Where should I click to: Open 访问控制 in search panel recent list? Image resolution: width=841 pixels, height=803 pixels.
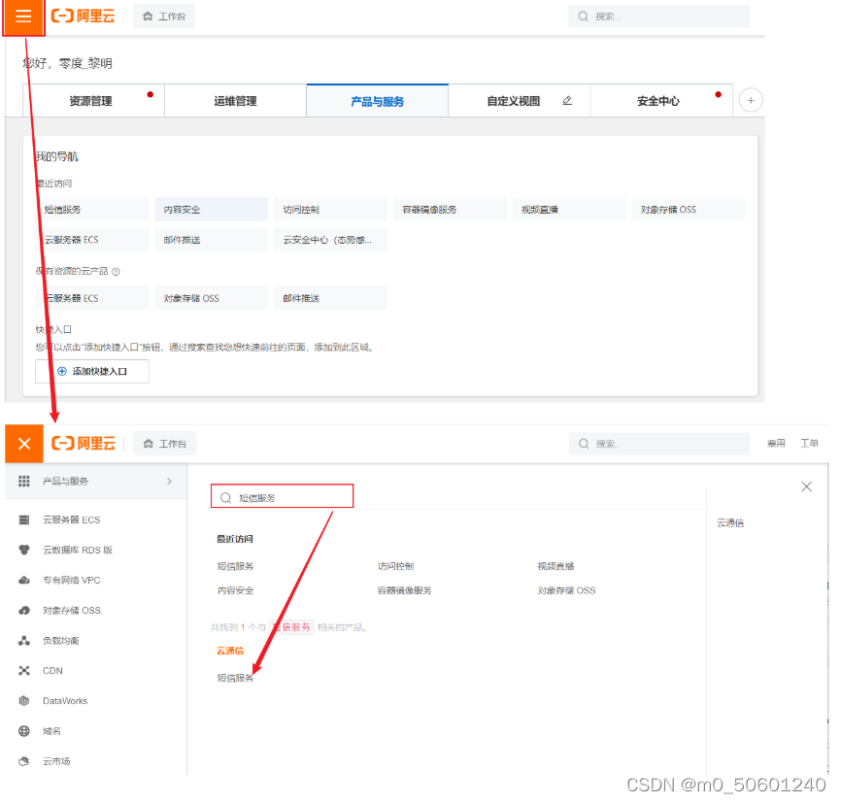(x=395, y=566)
